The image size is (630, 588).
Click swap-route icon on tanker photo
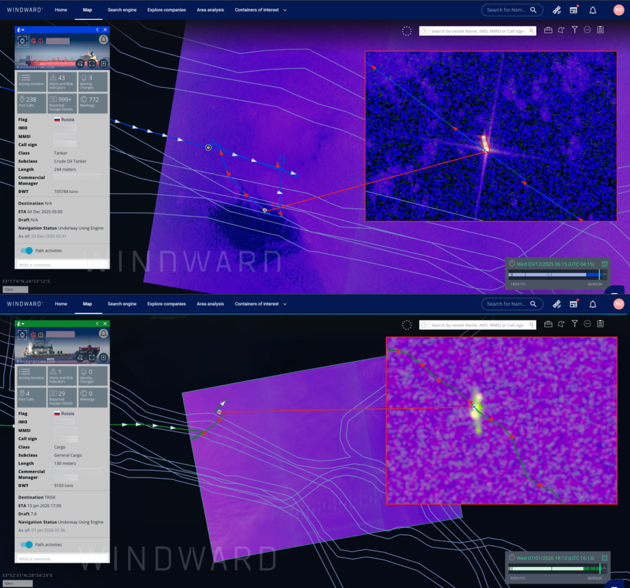coord(81,63)
